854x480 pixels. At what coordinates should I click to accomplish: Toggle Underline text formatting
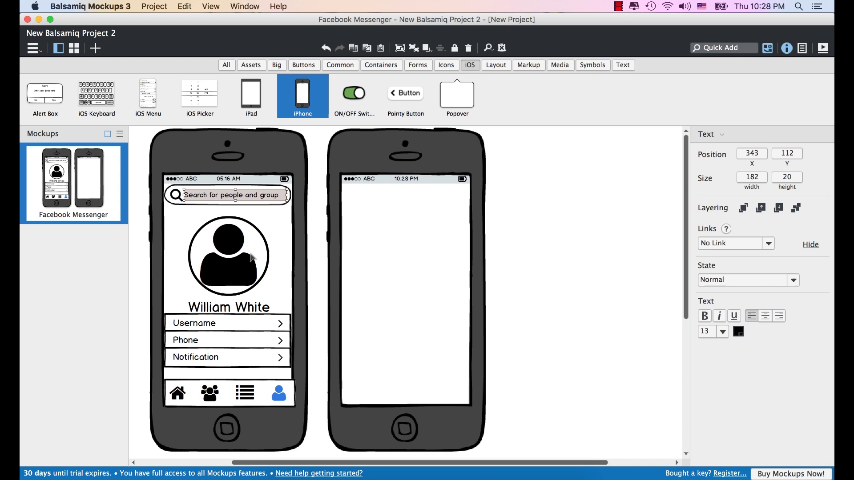click(734, 316)
